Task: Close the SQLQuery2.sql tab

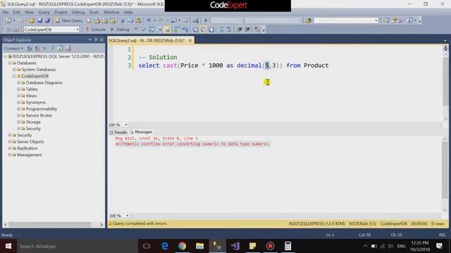Action: coord(190,41)
